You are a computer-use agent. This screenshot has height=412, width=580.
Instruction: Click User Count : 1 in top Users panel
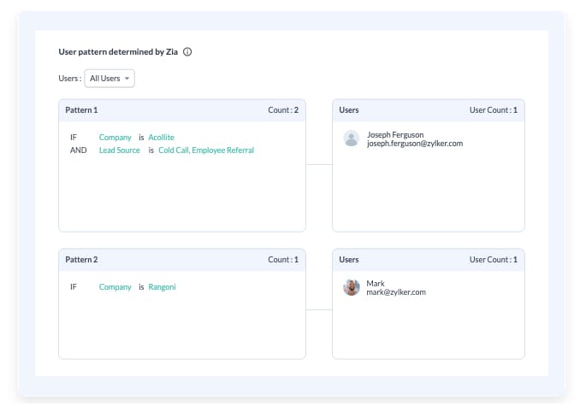[493, 110]
